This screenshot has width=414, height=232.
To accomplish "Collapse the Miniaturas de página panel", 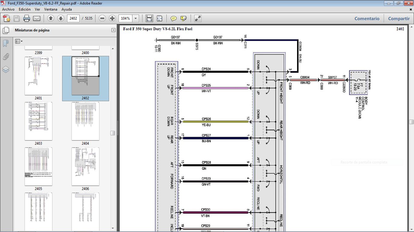I will (113, 30).
